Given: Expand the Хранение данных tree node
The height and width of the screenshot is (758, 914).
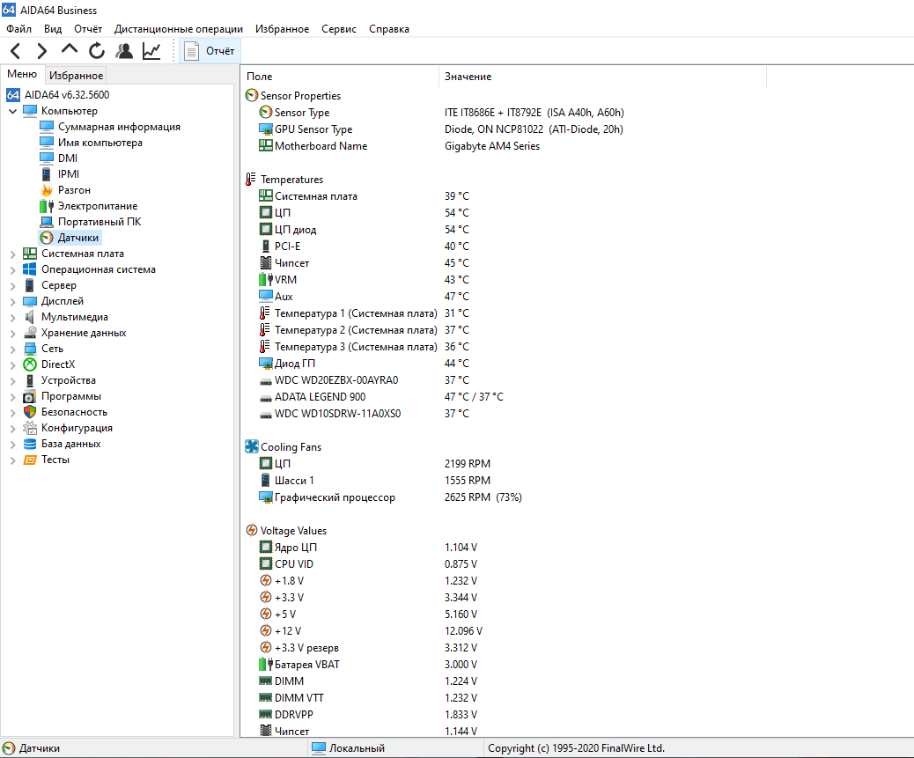Looking at the screenshot, I should coord(13,334).
